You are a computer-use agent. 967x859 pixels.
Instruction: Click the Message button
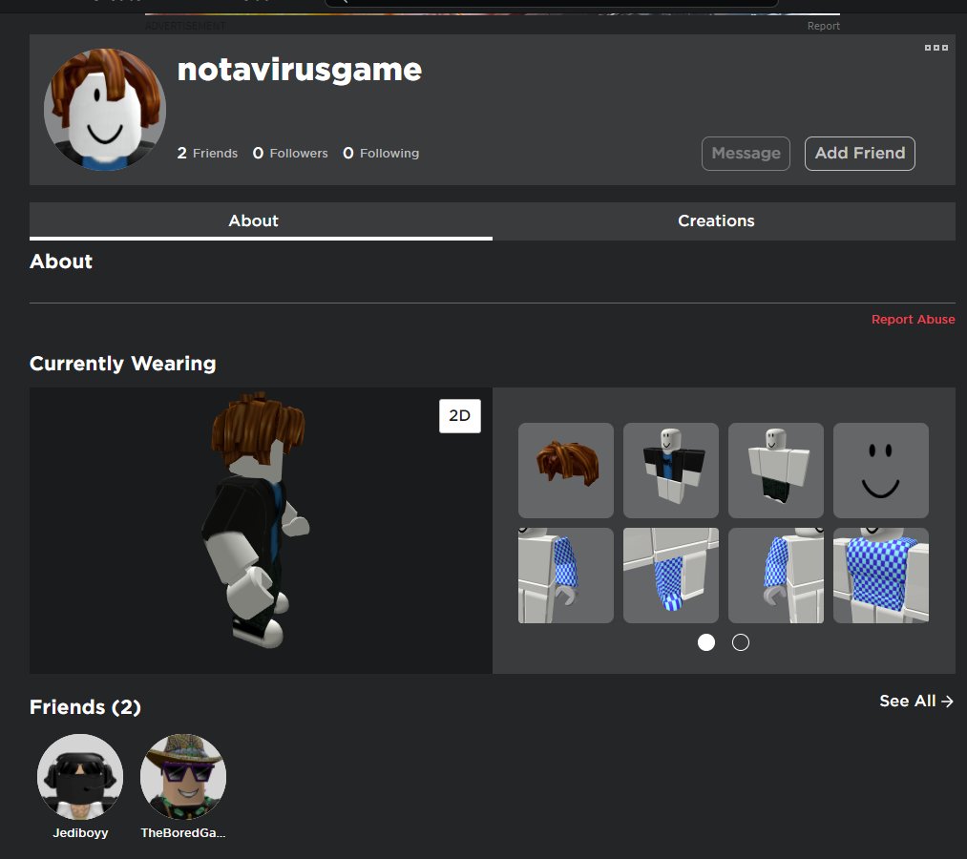(746, 153)
